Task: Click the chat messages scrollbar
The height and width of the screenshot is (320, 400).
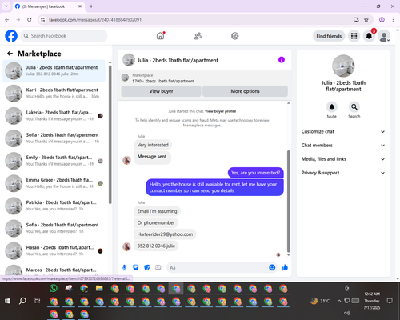Action: click(x=288, y=202)
